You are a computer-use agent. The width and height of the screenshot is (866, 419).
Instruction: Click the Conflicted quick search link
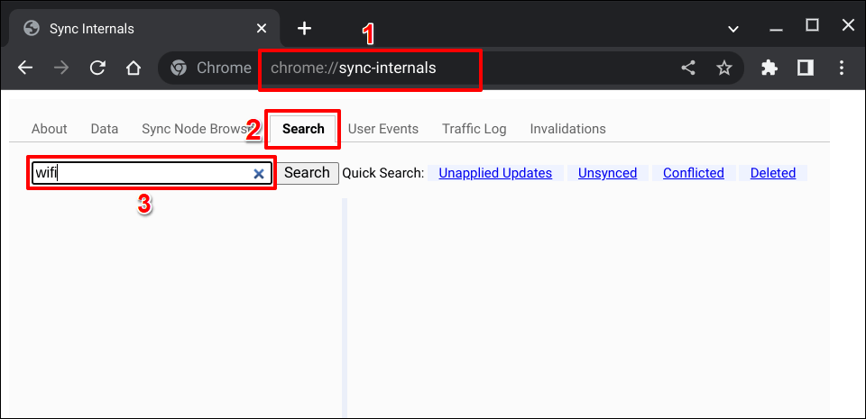(693, 173)
